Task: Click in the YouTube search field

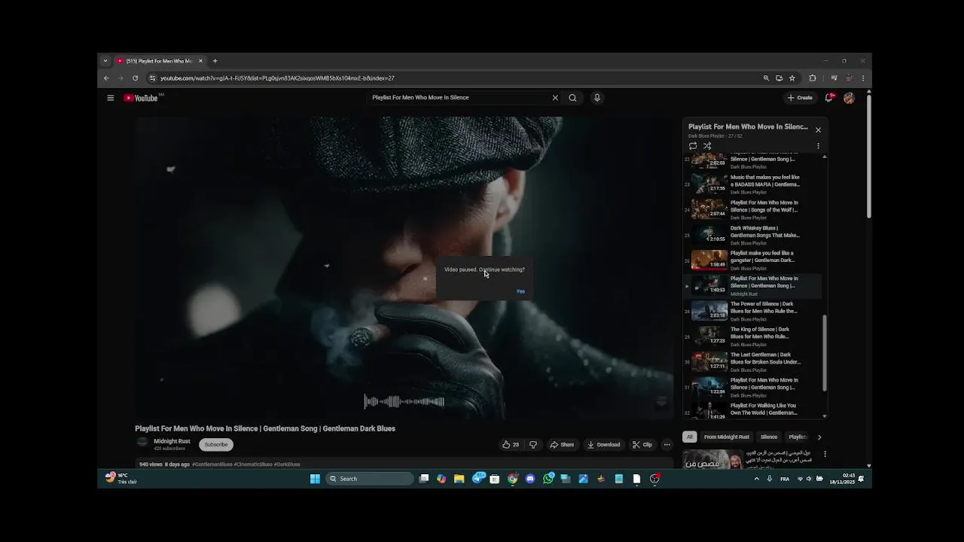Action: 459,98
